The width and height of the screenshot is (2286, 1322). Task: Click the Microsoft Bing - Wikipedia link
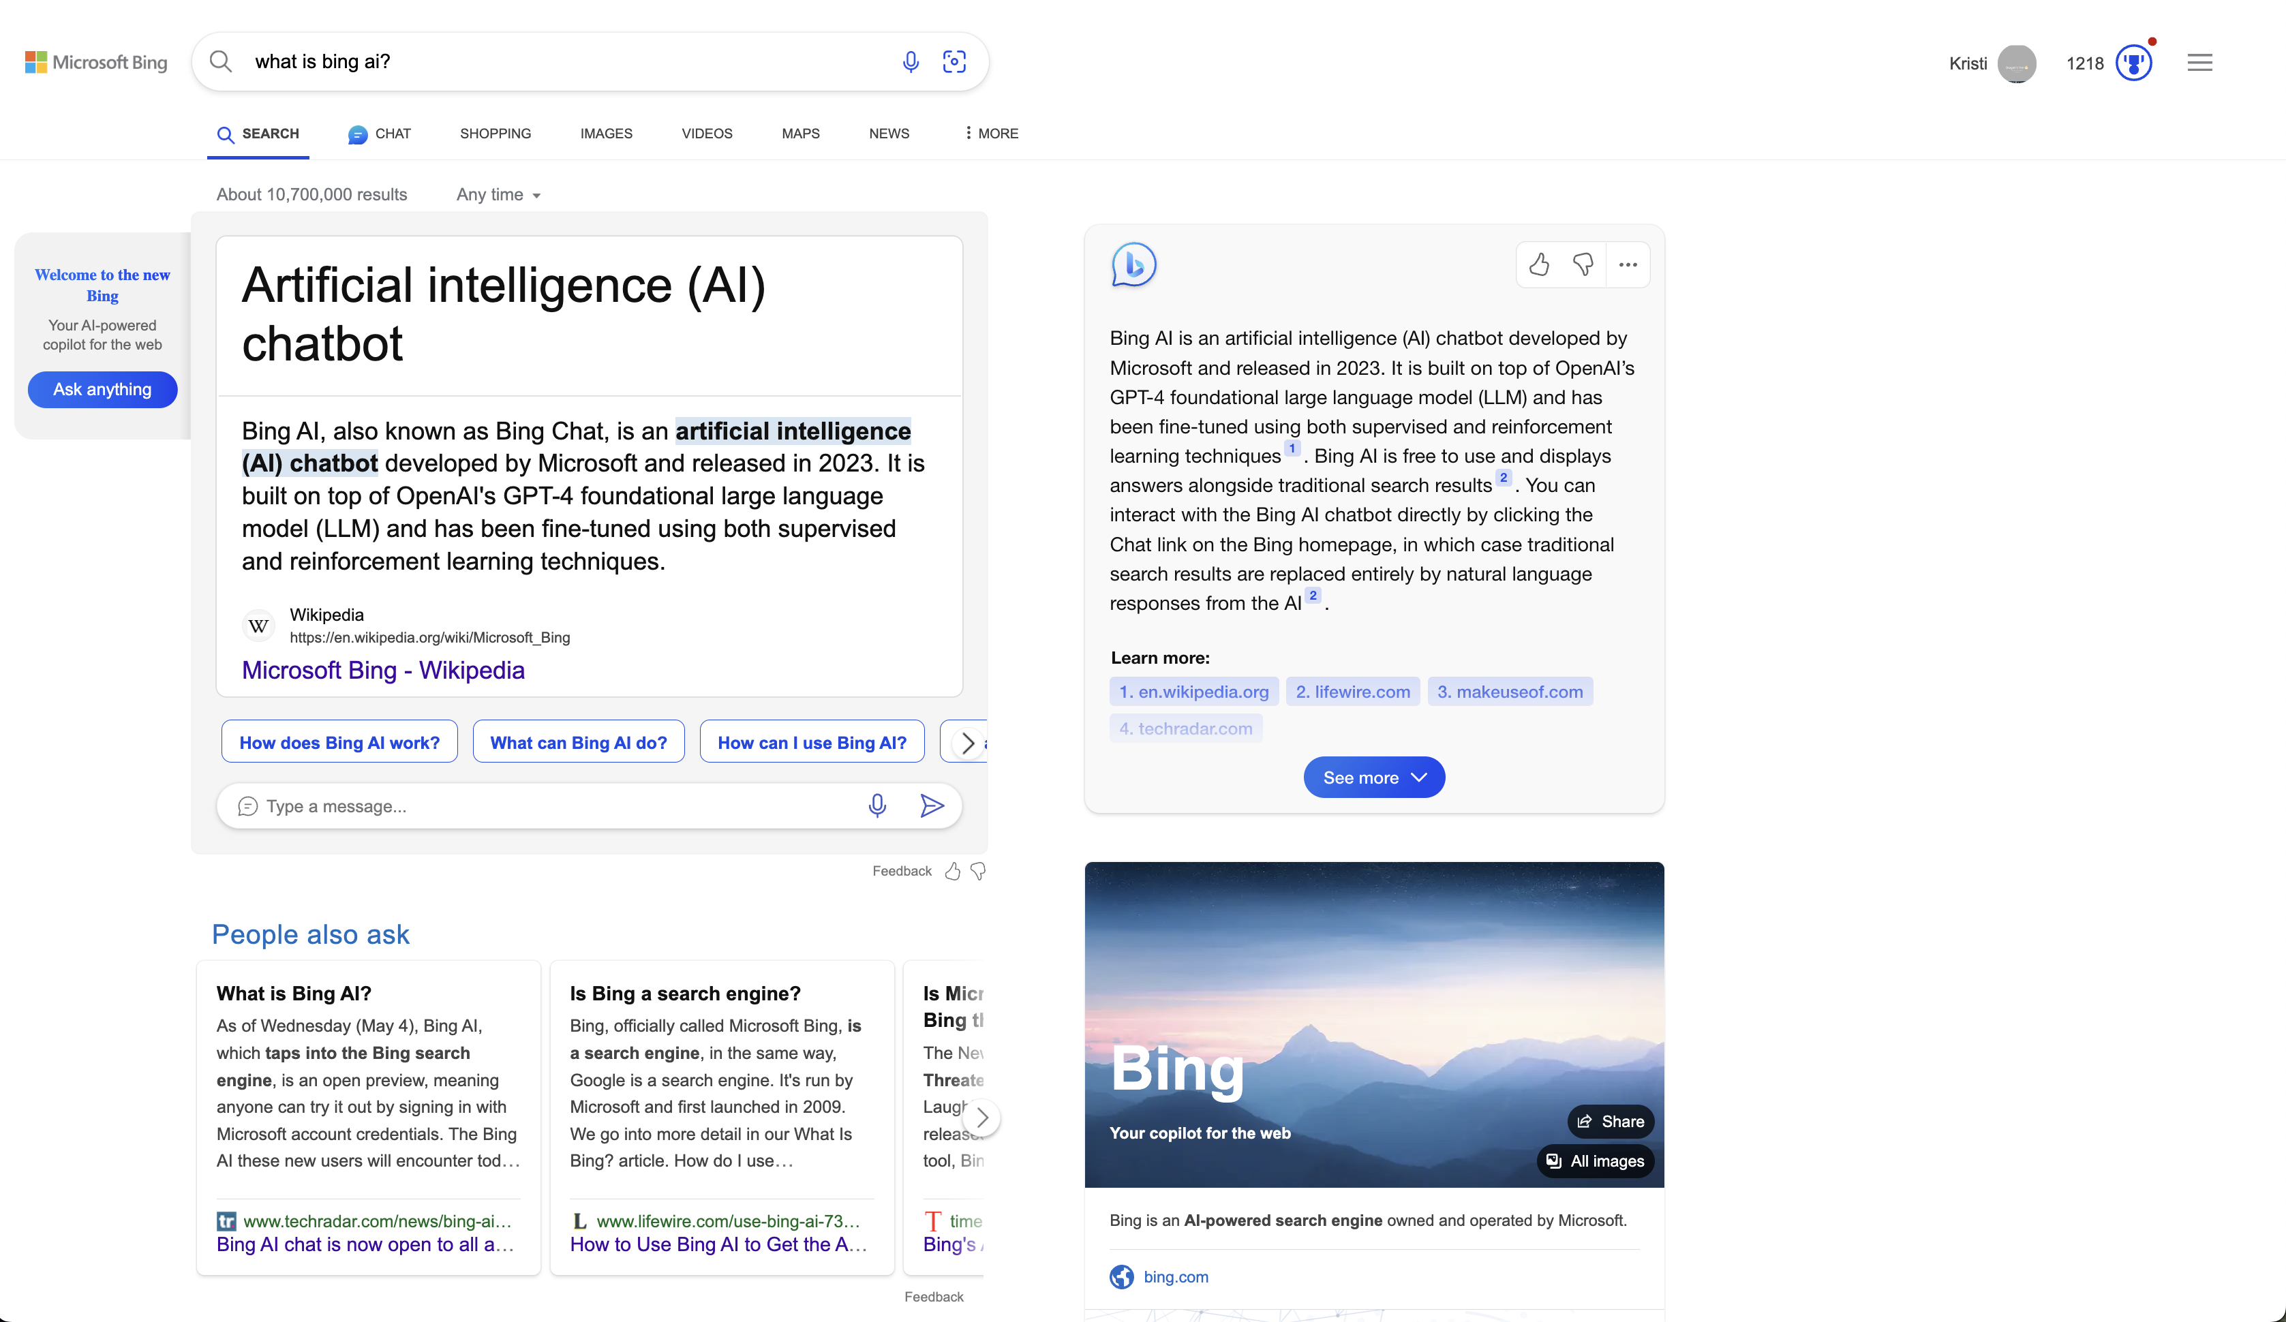tap(382, 669)
